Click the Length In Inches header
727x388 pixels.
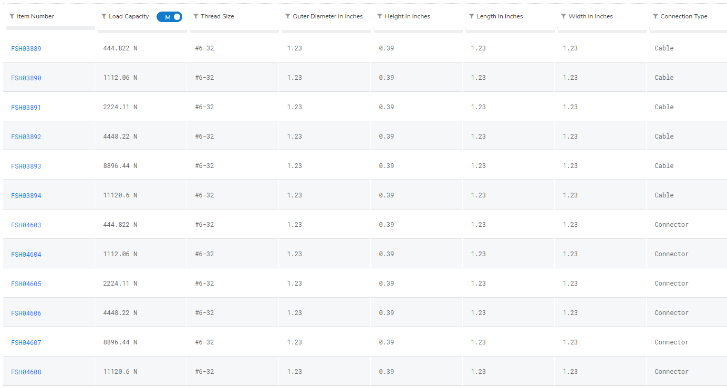500,16
